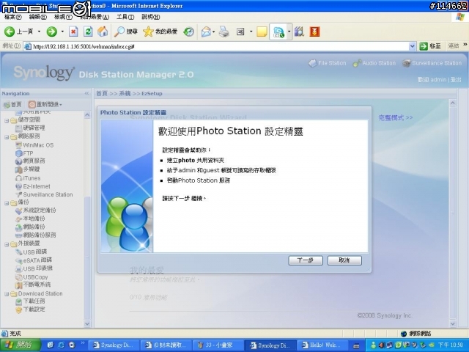Open the File menu in IE
The width and height of the screenshot is (469, 352).
[13, 17]
